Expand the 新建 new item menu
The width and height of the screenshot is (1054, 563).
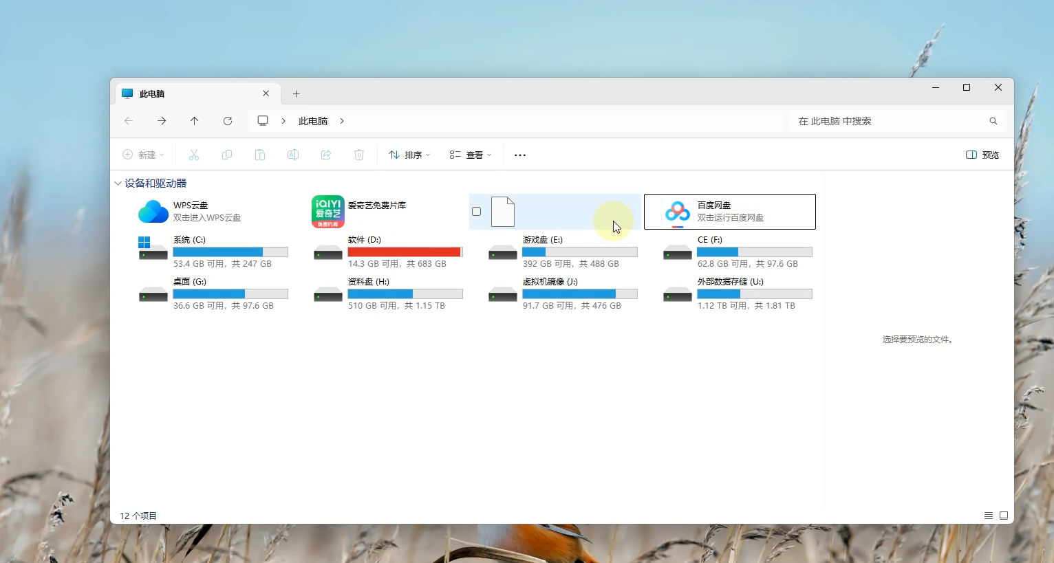[x=143, y=155]
